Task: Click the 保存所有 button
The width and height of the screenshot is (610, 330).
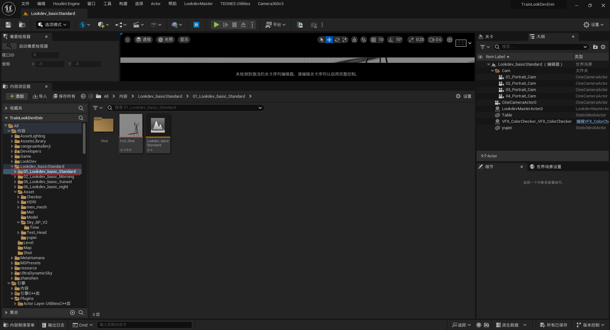Action: click(x=64, y=96)
